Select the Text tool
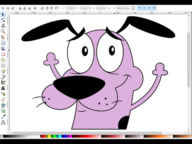This screenshot has width=192, height=144. 3,88
